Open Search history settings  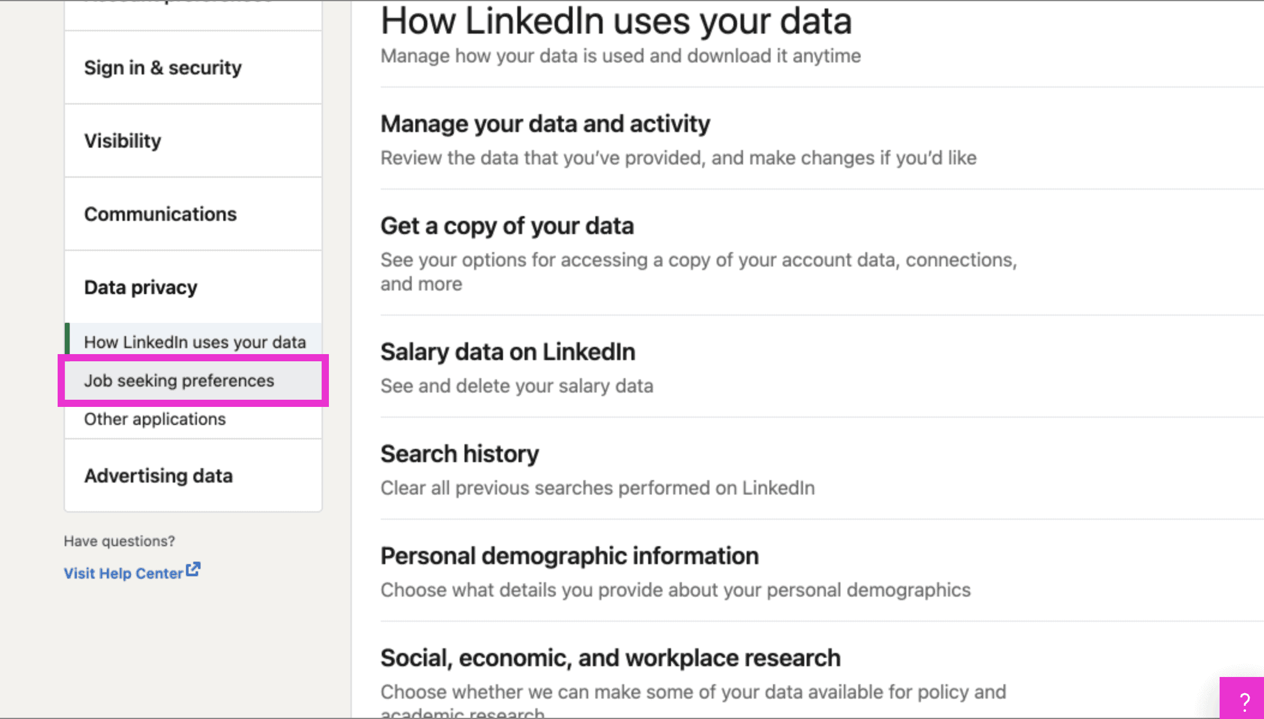pos(460,454)
